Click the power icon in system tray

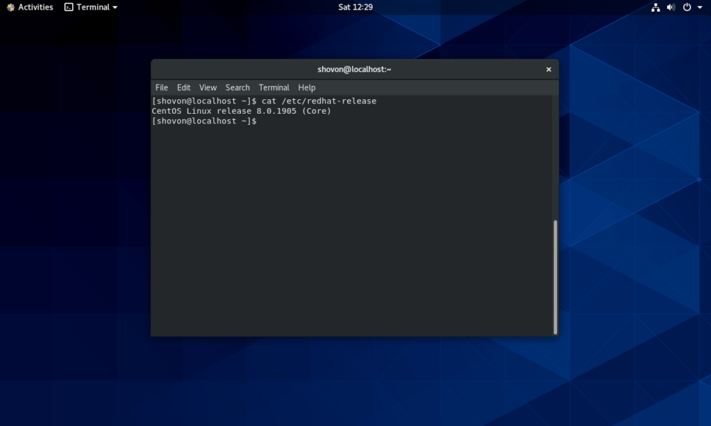[687, 7]
